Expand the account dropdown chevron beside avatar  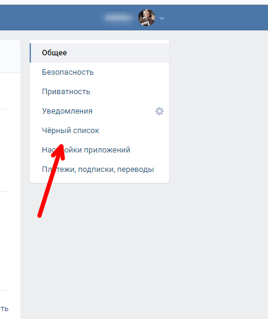[162, 18]
